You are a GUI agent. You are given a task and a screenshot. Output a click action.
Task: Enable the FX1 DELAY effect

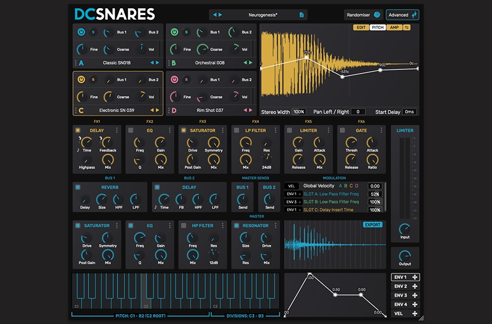[78, 130]
